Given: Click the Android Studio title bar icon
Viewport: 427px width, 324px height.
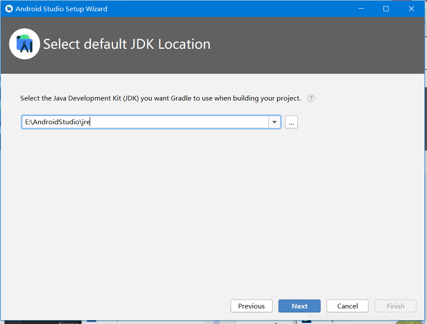Looking at the screenshot, I should 9,9.
